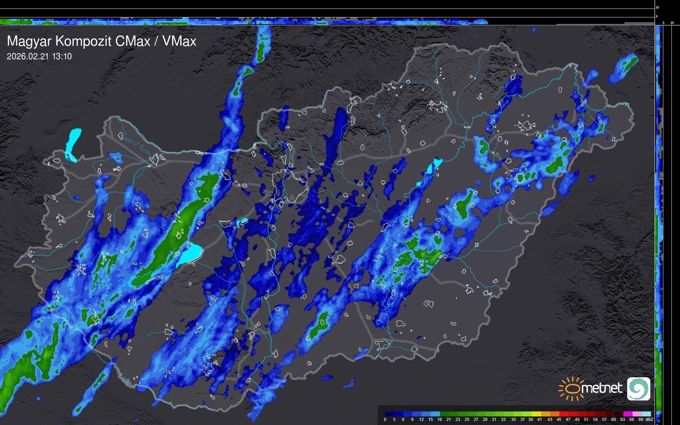Select the dark green 18 dBZ swatch

click(x=444, y=414)
